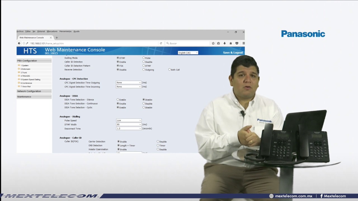Screen dimensions: 358x201
Task: Disable Header Examination radio option
Action: 158,149
